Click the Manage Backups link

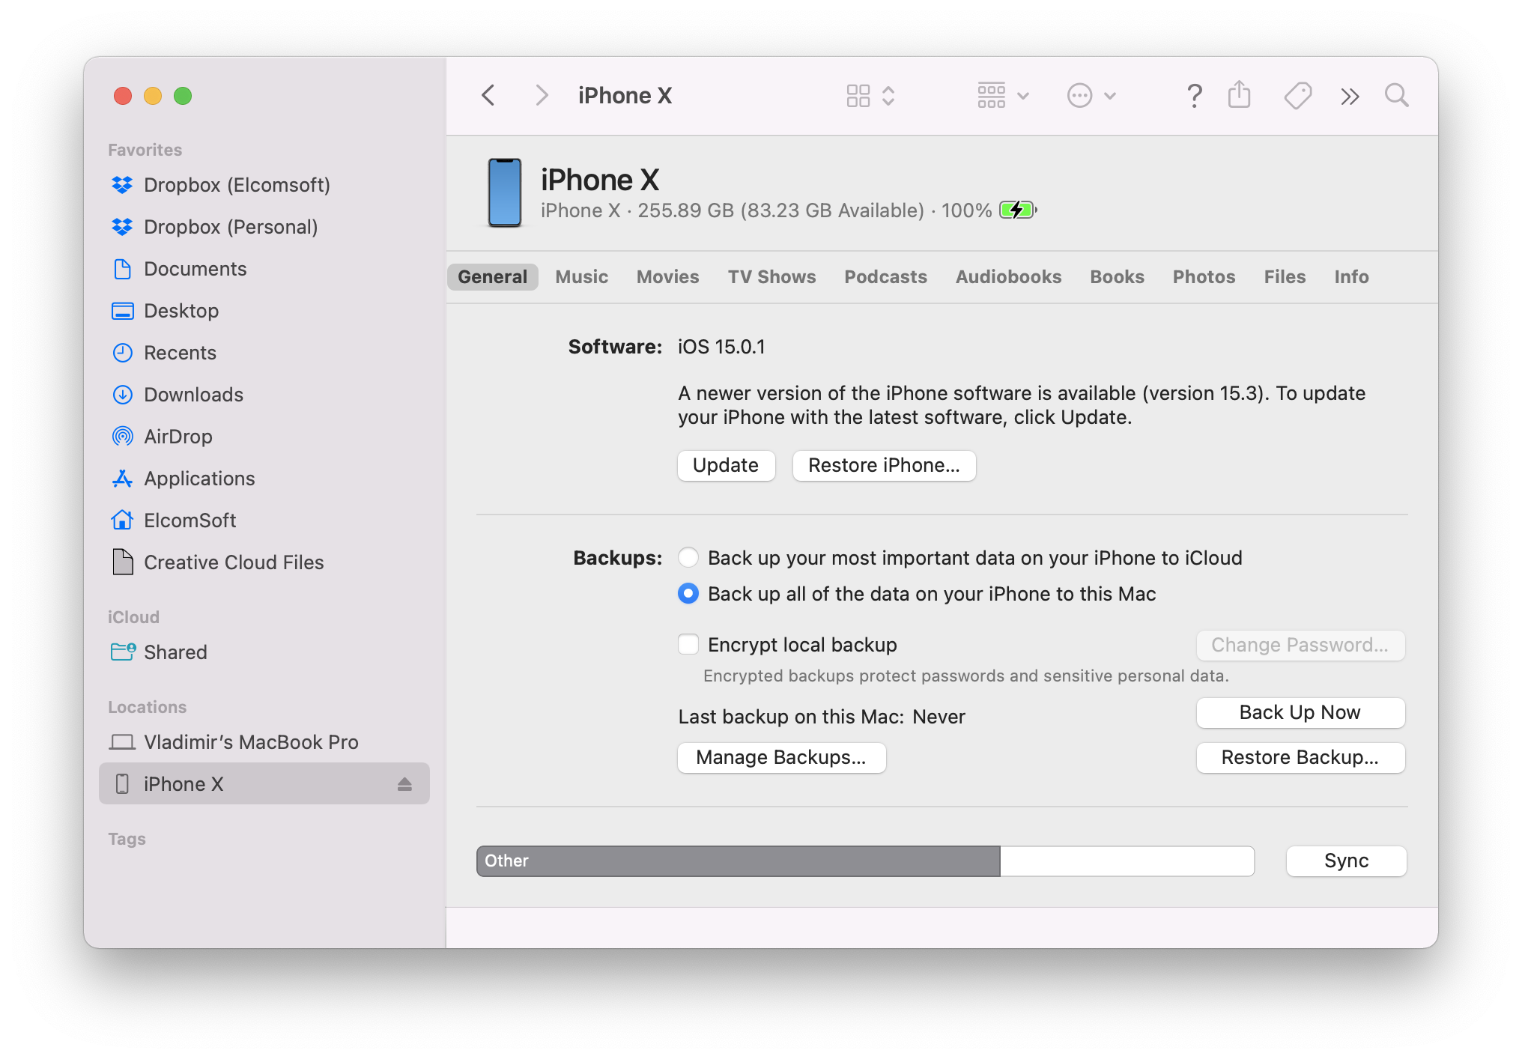(x=782, y=757)
